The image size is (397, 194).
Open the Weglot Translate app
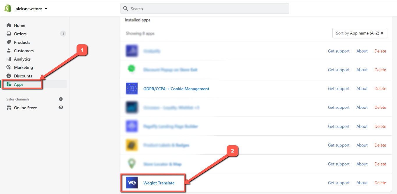point(159,183)
